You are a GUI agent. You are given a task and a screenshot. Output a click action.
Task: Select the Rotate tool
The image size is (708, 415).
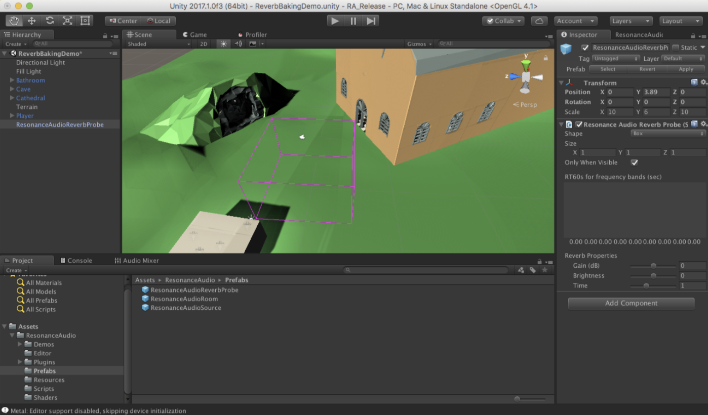pos(50,21)
